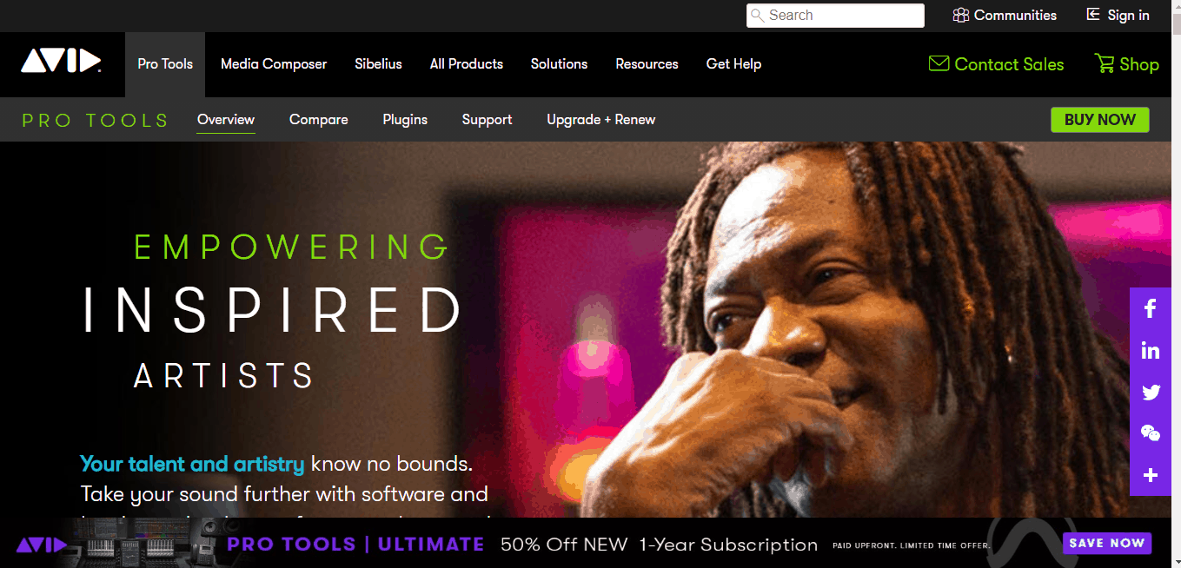Click the Avid logo in header
The width and height of the screenshot is (1181, 568).
pyautogui.click(x=61, y=61)
